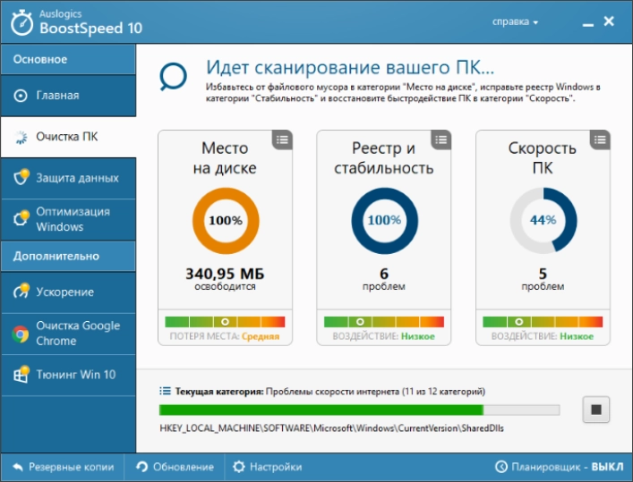Click the 6 проблем count

(384, 279)
